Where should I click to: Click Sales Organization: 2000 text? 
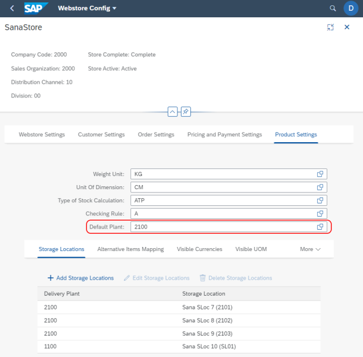[x=43, y=68]
